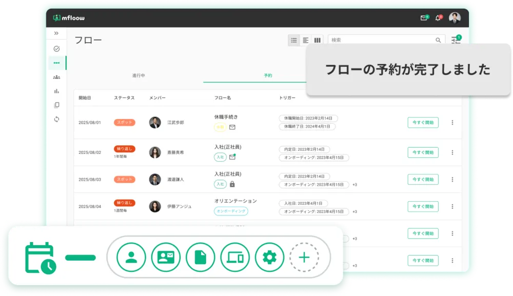Expand +3 triggers in オリエンテーション row
This screenshot has width=513, height=296.
[354, 212]
